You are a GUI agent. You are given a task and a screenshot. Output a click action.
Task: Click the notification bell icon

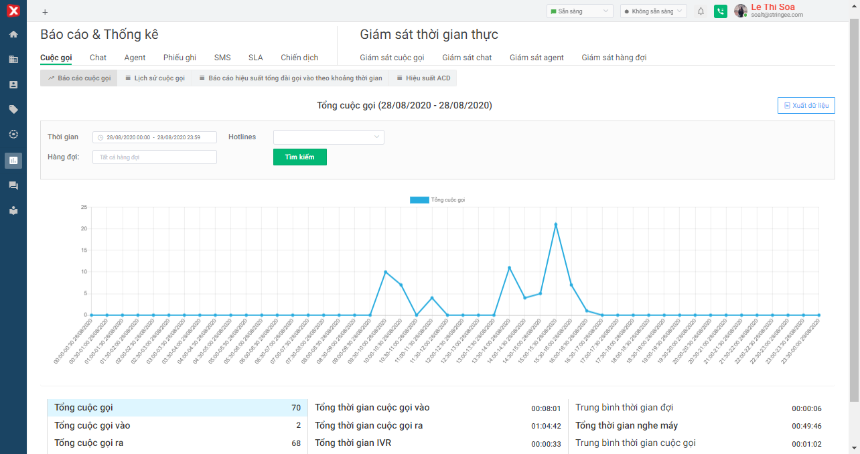click(701, 11)
